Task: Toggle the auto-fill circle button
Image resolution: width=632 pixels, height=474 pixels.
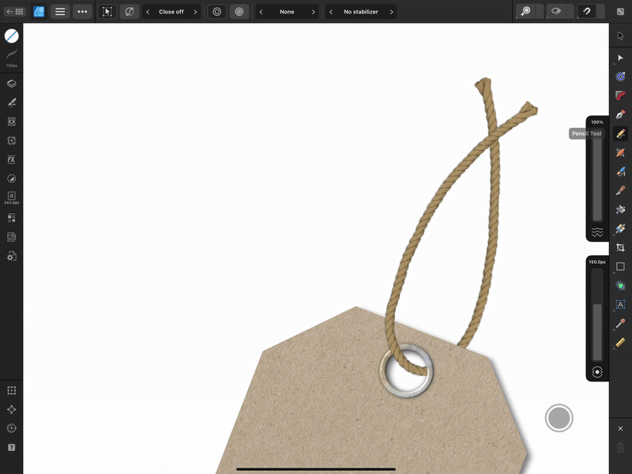Action: tap(239, 12)
